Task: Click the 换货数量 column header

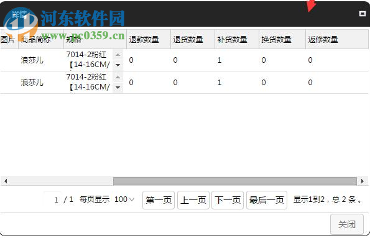Action: (x=282, y=39)
